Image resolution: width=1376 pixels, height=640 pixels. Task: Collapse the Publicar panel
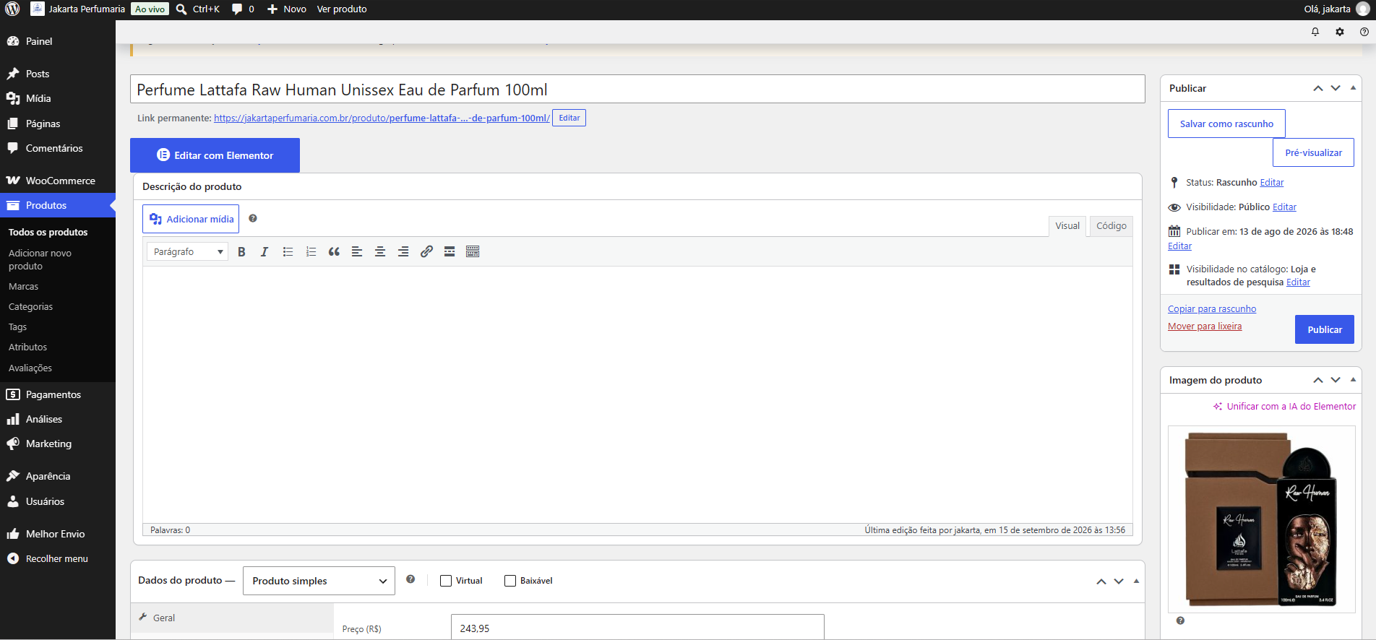coord(1353,88)
